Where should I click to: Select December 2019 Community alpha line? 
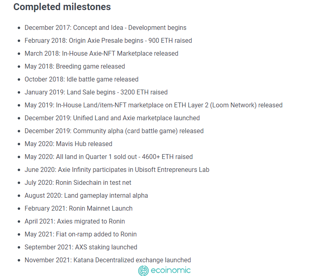coord(114,131)
